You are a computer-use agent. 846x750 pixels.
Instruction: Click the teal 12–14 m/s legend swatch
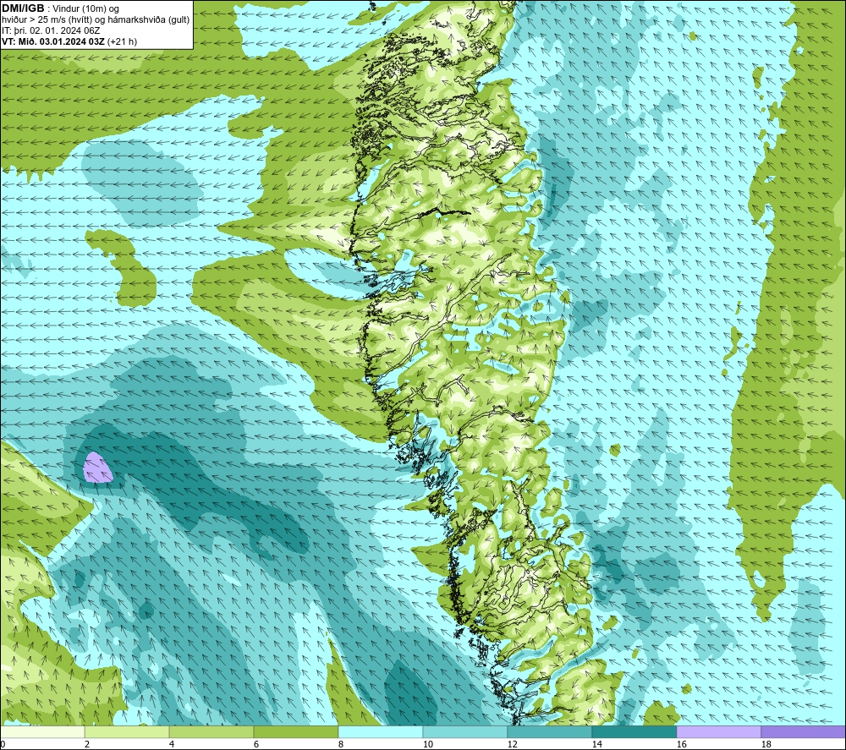click(549, 732)
